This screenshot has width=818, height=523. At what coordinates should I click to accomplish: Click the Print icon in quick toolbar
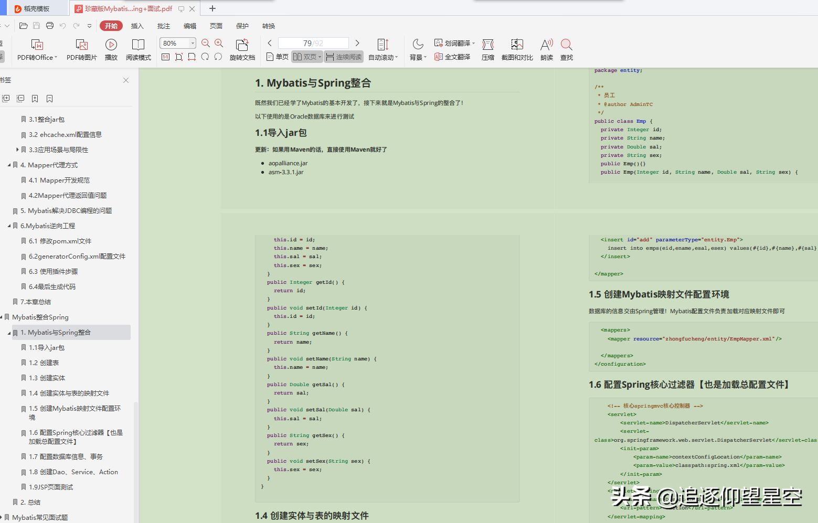click(x=50, y=26)
